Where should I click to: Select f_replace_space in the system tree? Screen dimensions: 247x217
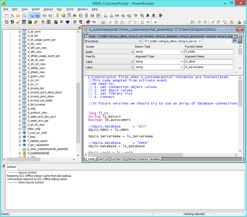pos(38,141)
